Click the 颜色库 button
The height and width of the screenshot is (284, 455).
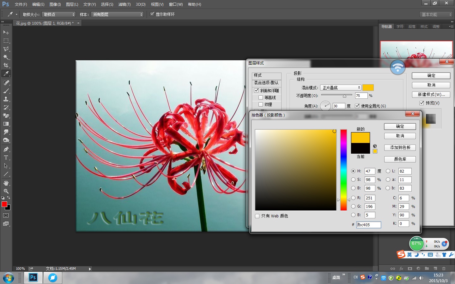pos(400,159)
